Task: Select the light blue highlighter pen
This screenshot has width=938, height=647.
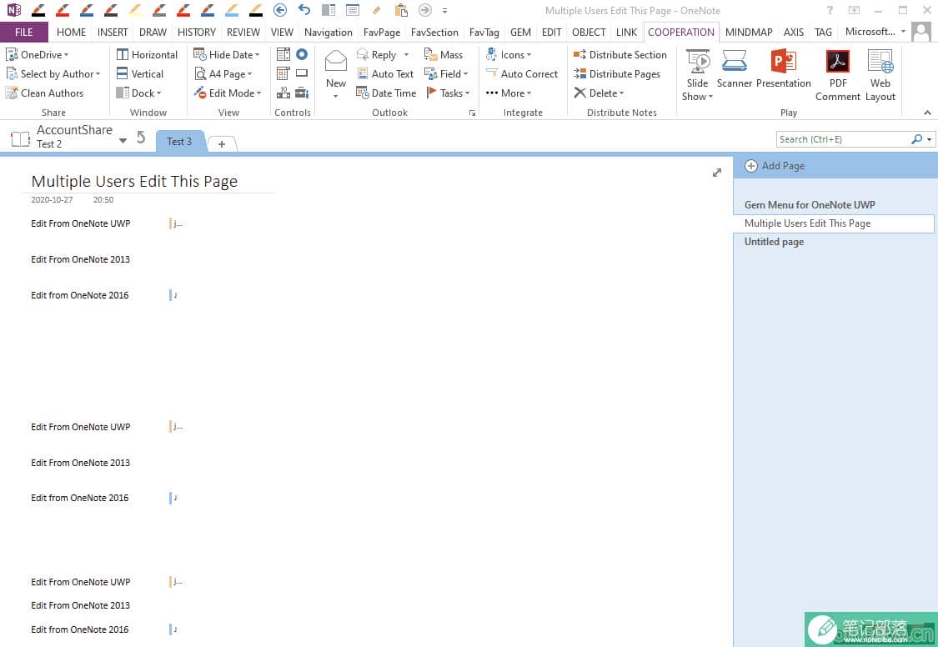Action: (232, 10)
